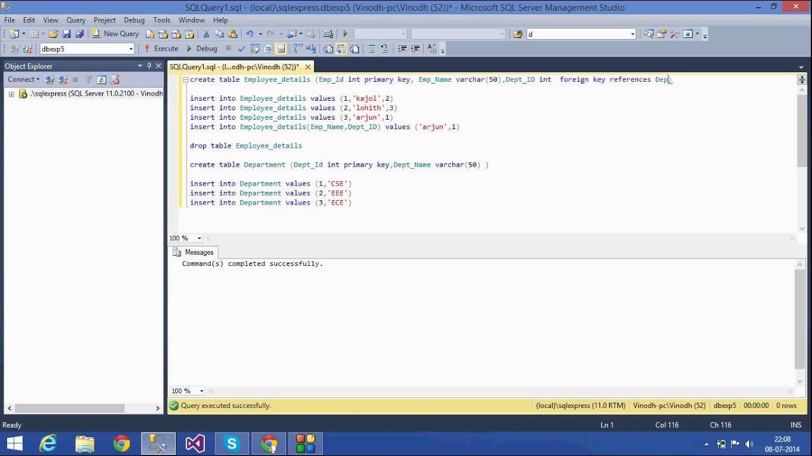Expand the .\sqlexpress server node
This screenshot has height=456, width=812.
pos(11,94)
